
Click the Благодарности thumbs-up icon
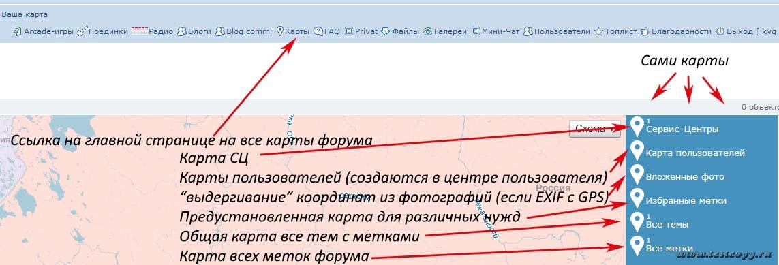point(645,31)
